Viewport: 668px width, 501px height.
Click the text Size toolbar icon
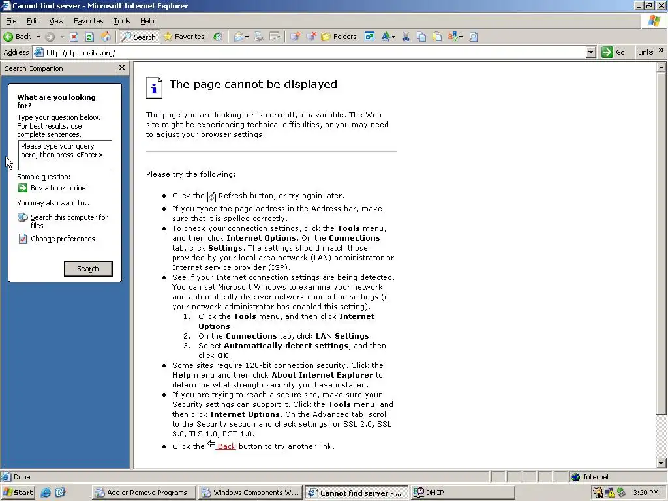tap(386, 37)
